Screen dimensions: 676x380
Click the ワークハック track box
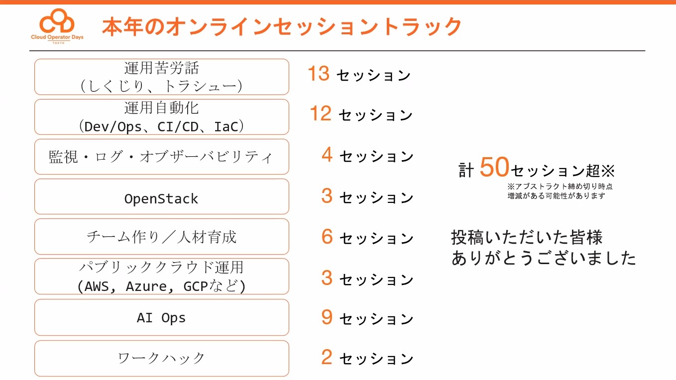[161, 358]
